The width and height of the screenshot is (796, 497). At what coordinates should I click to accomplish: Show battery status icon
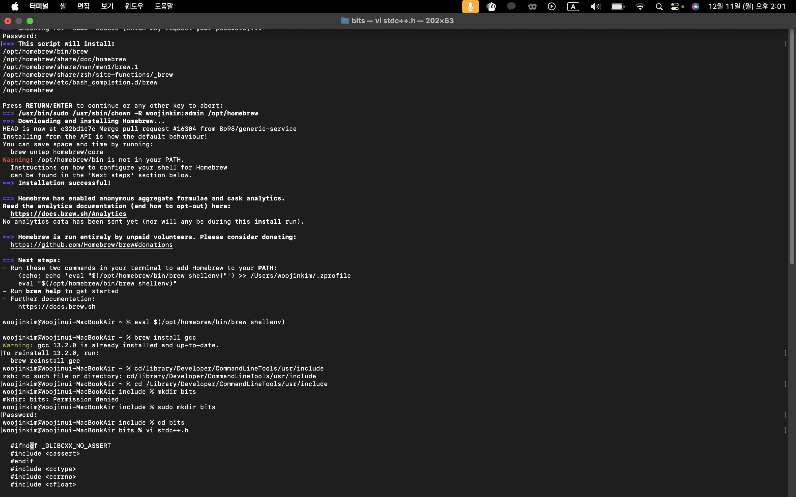point(618,7)
